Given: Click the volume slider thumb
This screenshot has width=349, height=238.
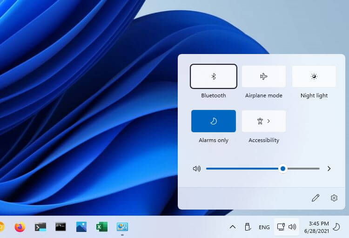Looking at the screenshot, I should 283,169.
